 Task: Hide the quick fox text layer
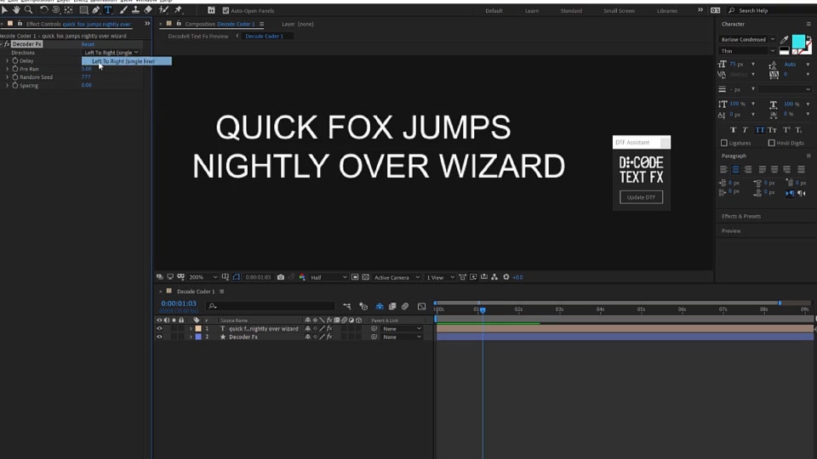159,329
